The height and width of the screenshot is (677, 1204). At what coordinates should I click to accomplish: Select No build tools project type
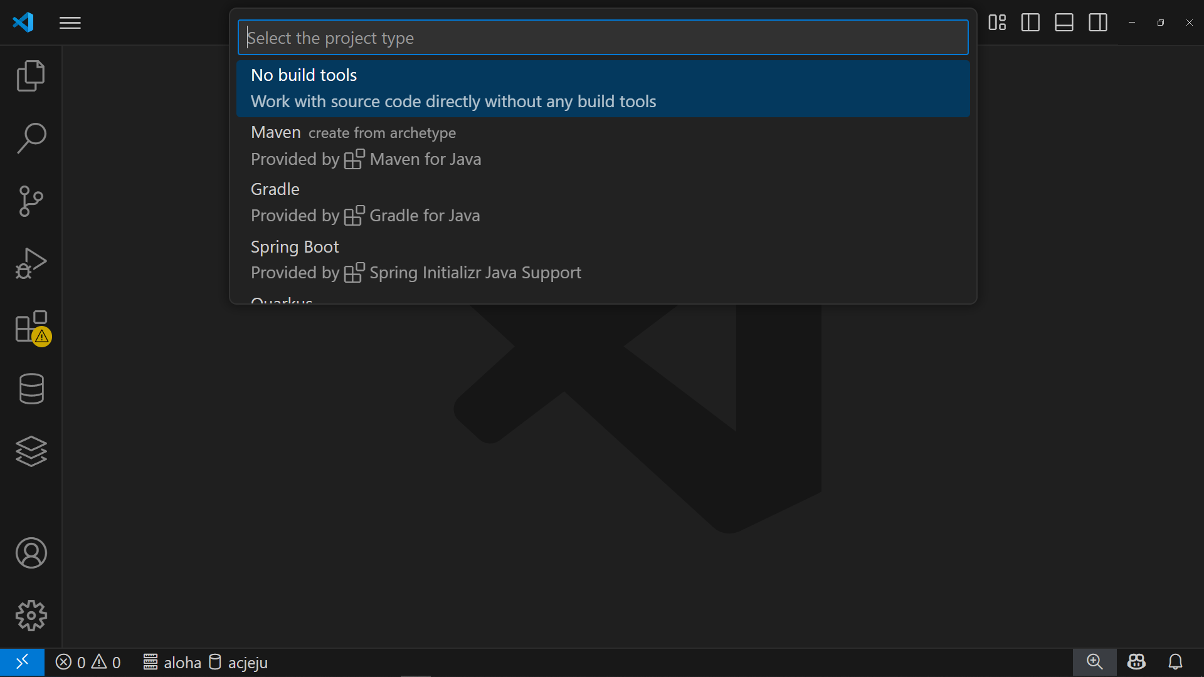(x=603, y=88)
